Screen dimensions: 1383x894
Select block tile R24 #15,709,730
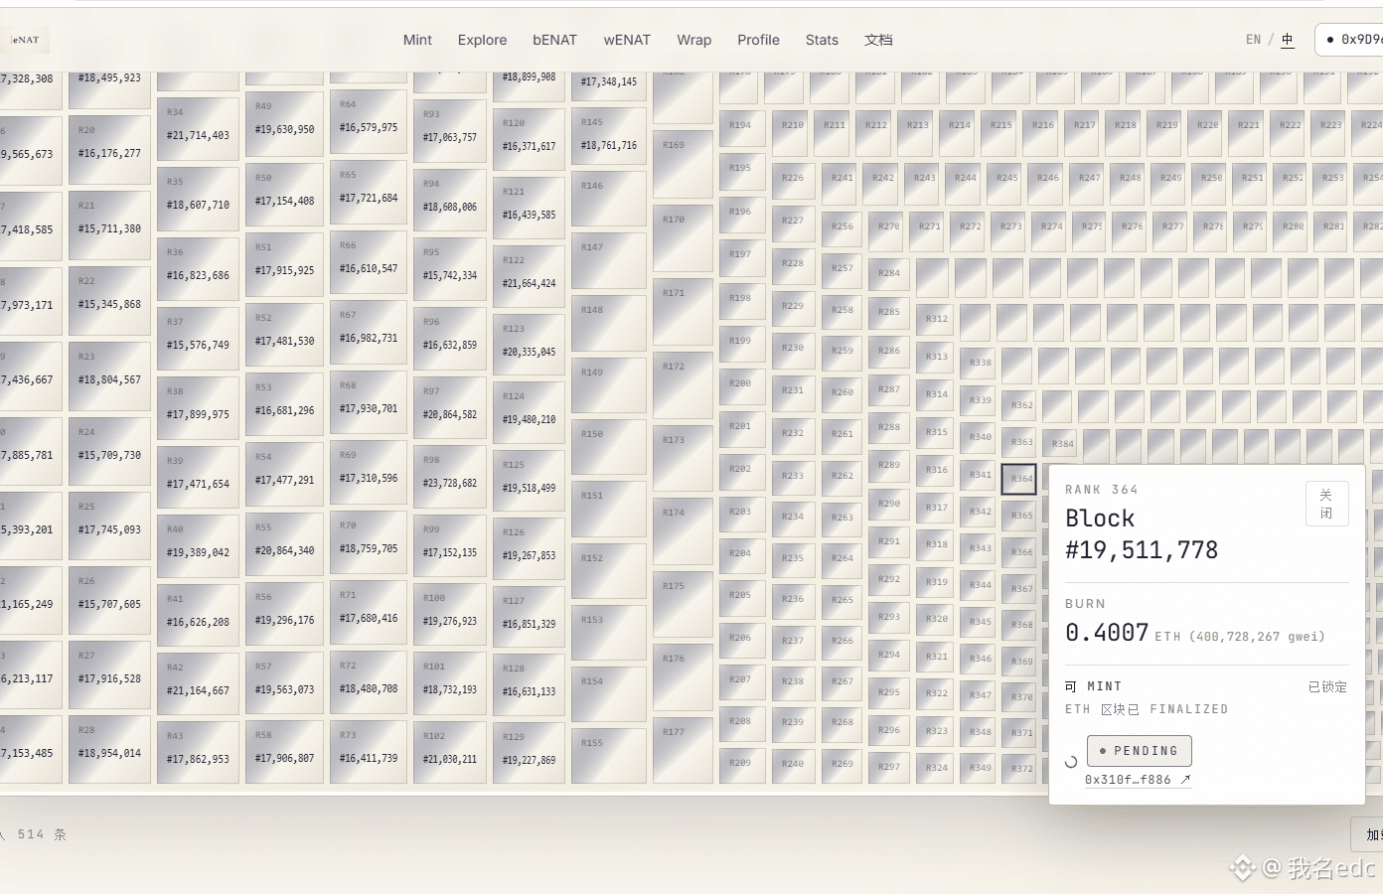pyautogui.click(x=109, y=449)
